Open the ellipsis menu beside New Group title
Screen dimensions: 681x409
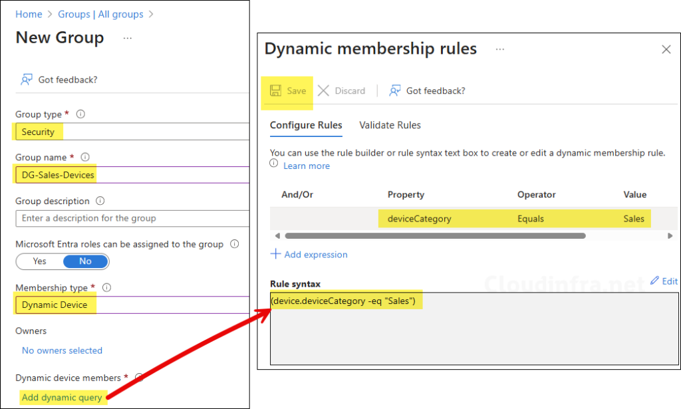tap(128, 39)
